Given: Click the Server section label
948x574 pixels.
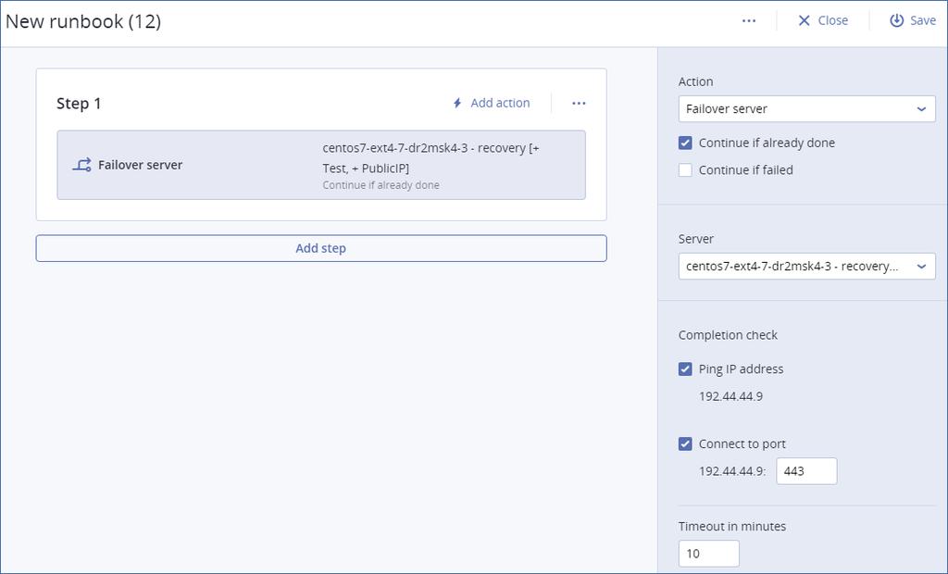Looking at the screenshot, I should pyautogui.click(x=696, y=239).
